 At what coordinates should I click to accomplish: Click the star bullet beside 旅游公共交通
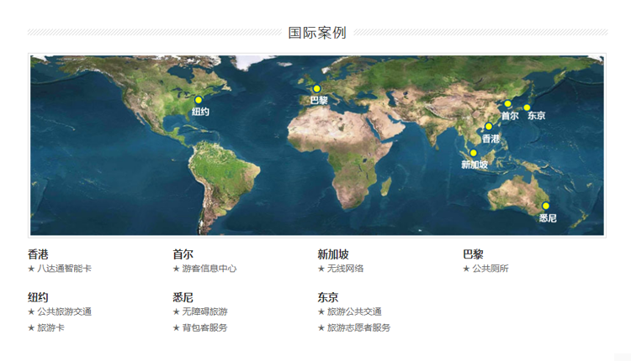(321, 311)
